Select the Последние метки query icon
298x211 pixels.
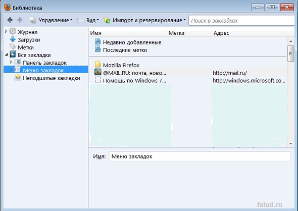98,49
